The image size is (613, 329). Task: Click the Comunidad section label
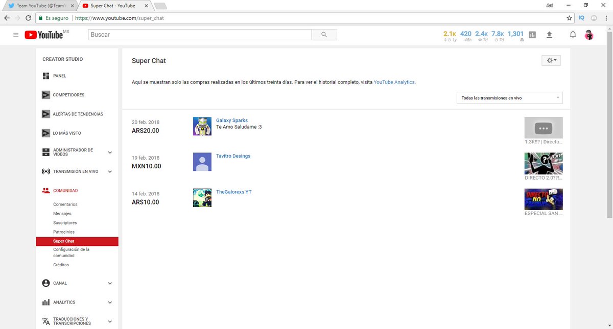pos(65,190)
